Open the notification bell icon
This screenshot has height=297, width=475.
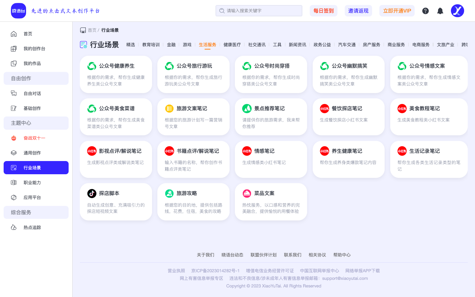[x=440, y=11]
